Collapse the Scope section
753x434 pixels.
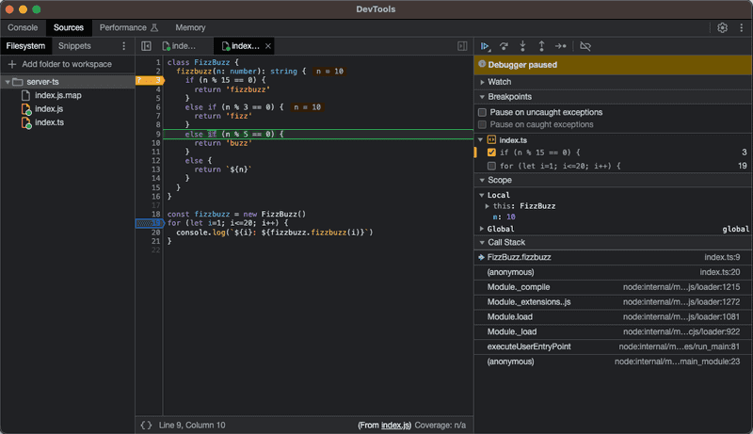pos(482,180)
